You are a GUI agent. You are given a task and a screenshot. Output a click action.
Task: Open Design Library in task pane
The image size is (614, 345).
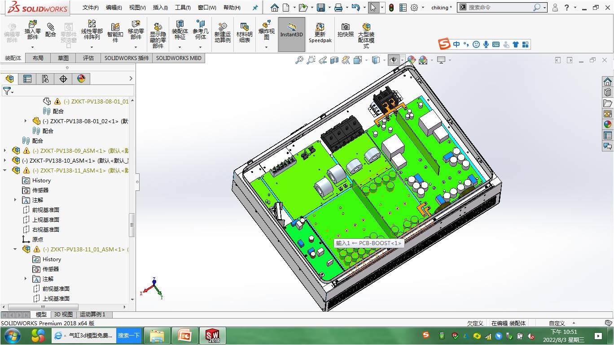click(608, 92)
